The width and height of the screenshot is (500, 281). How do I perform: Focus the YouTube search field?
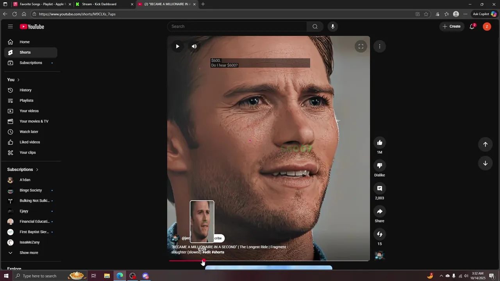click(237, 27)
